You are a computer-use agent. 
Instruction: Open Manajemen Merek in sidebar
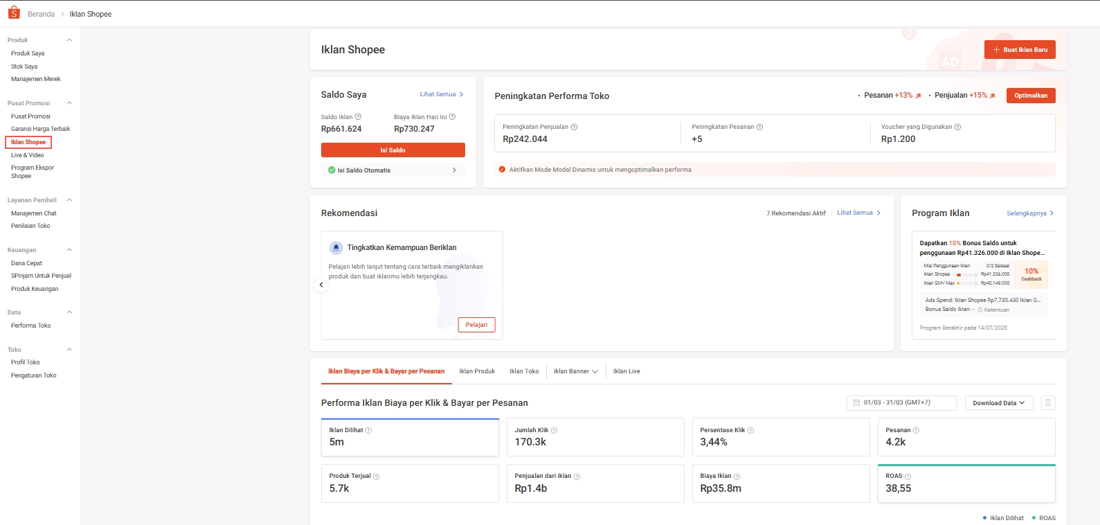[36, 79]
